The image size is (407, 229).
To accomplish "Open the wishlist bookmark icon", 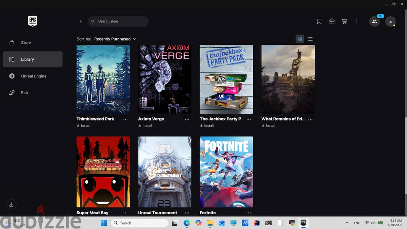I will point(319,21).
